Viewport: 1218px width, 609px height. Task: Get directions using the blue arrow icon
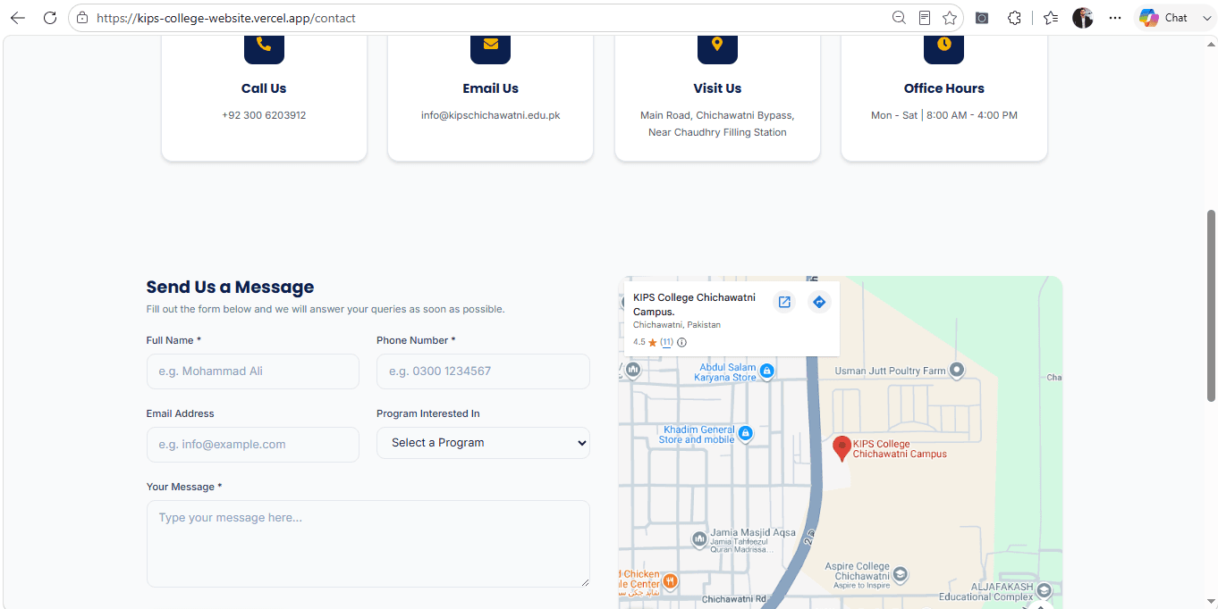[x=819, y=302]
